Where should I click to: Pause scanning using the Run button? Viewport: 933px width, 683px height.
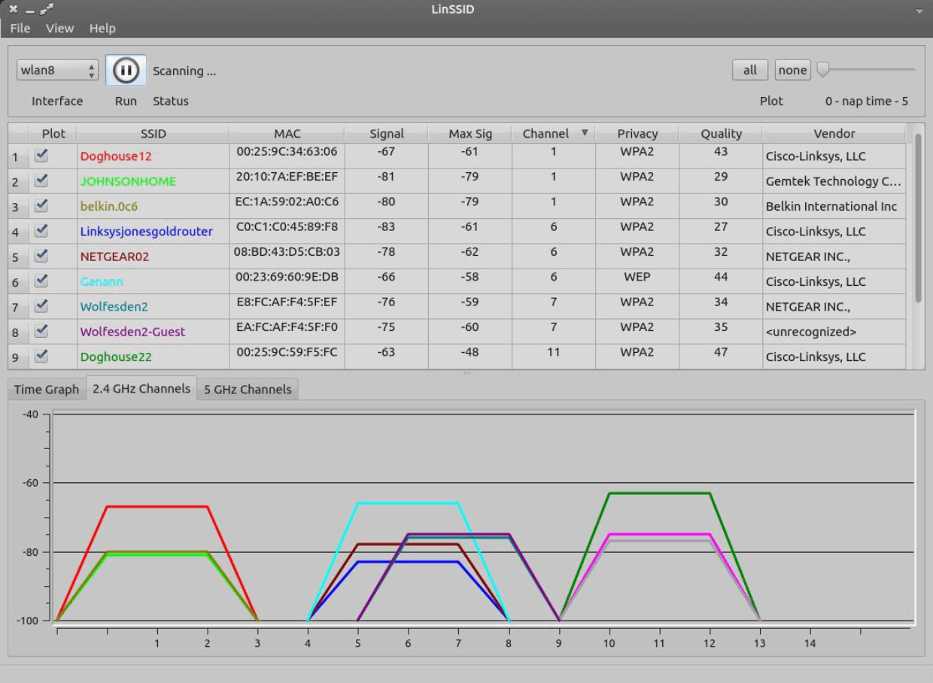(x=125, y=69)
